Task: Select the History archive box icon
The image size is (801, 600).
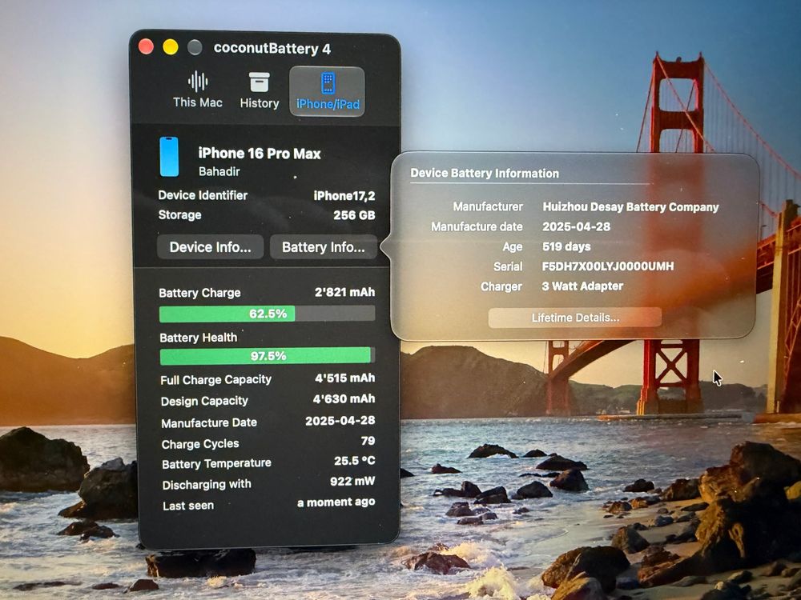Action: click(259, 82)
